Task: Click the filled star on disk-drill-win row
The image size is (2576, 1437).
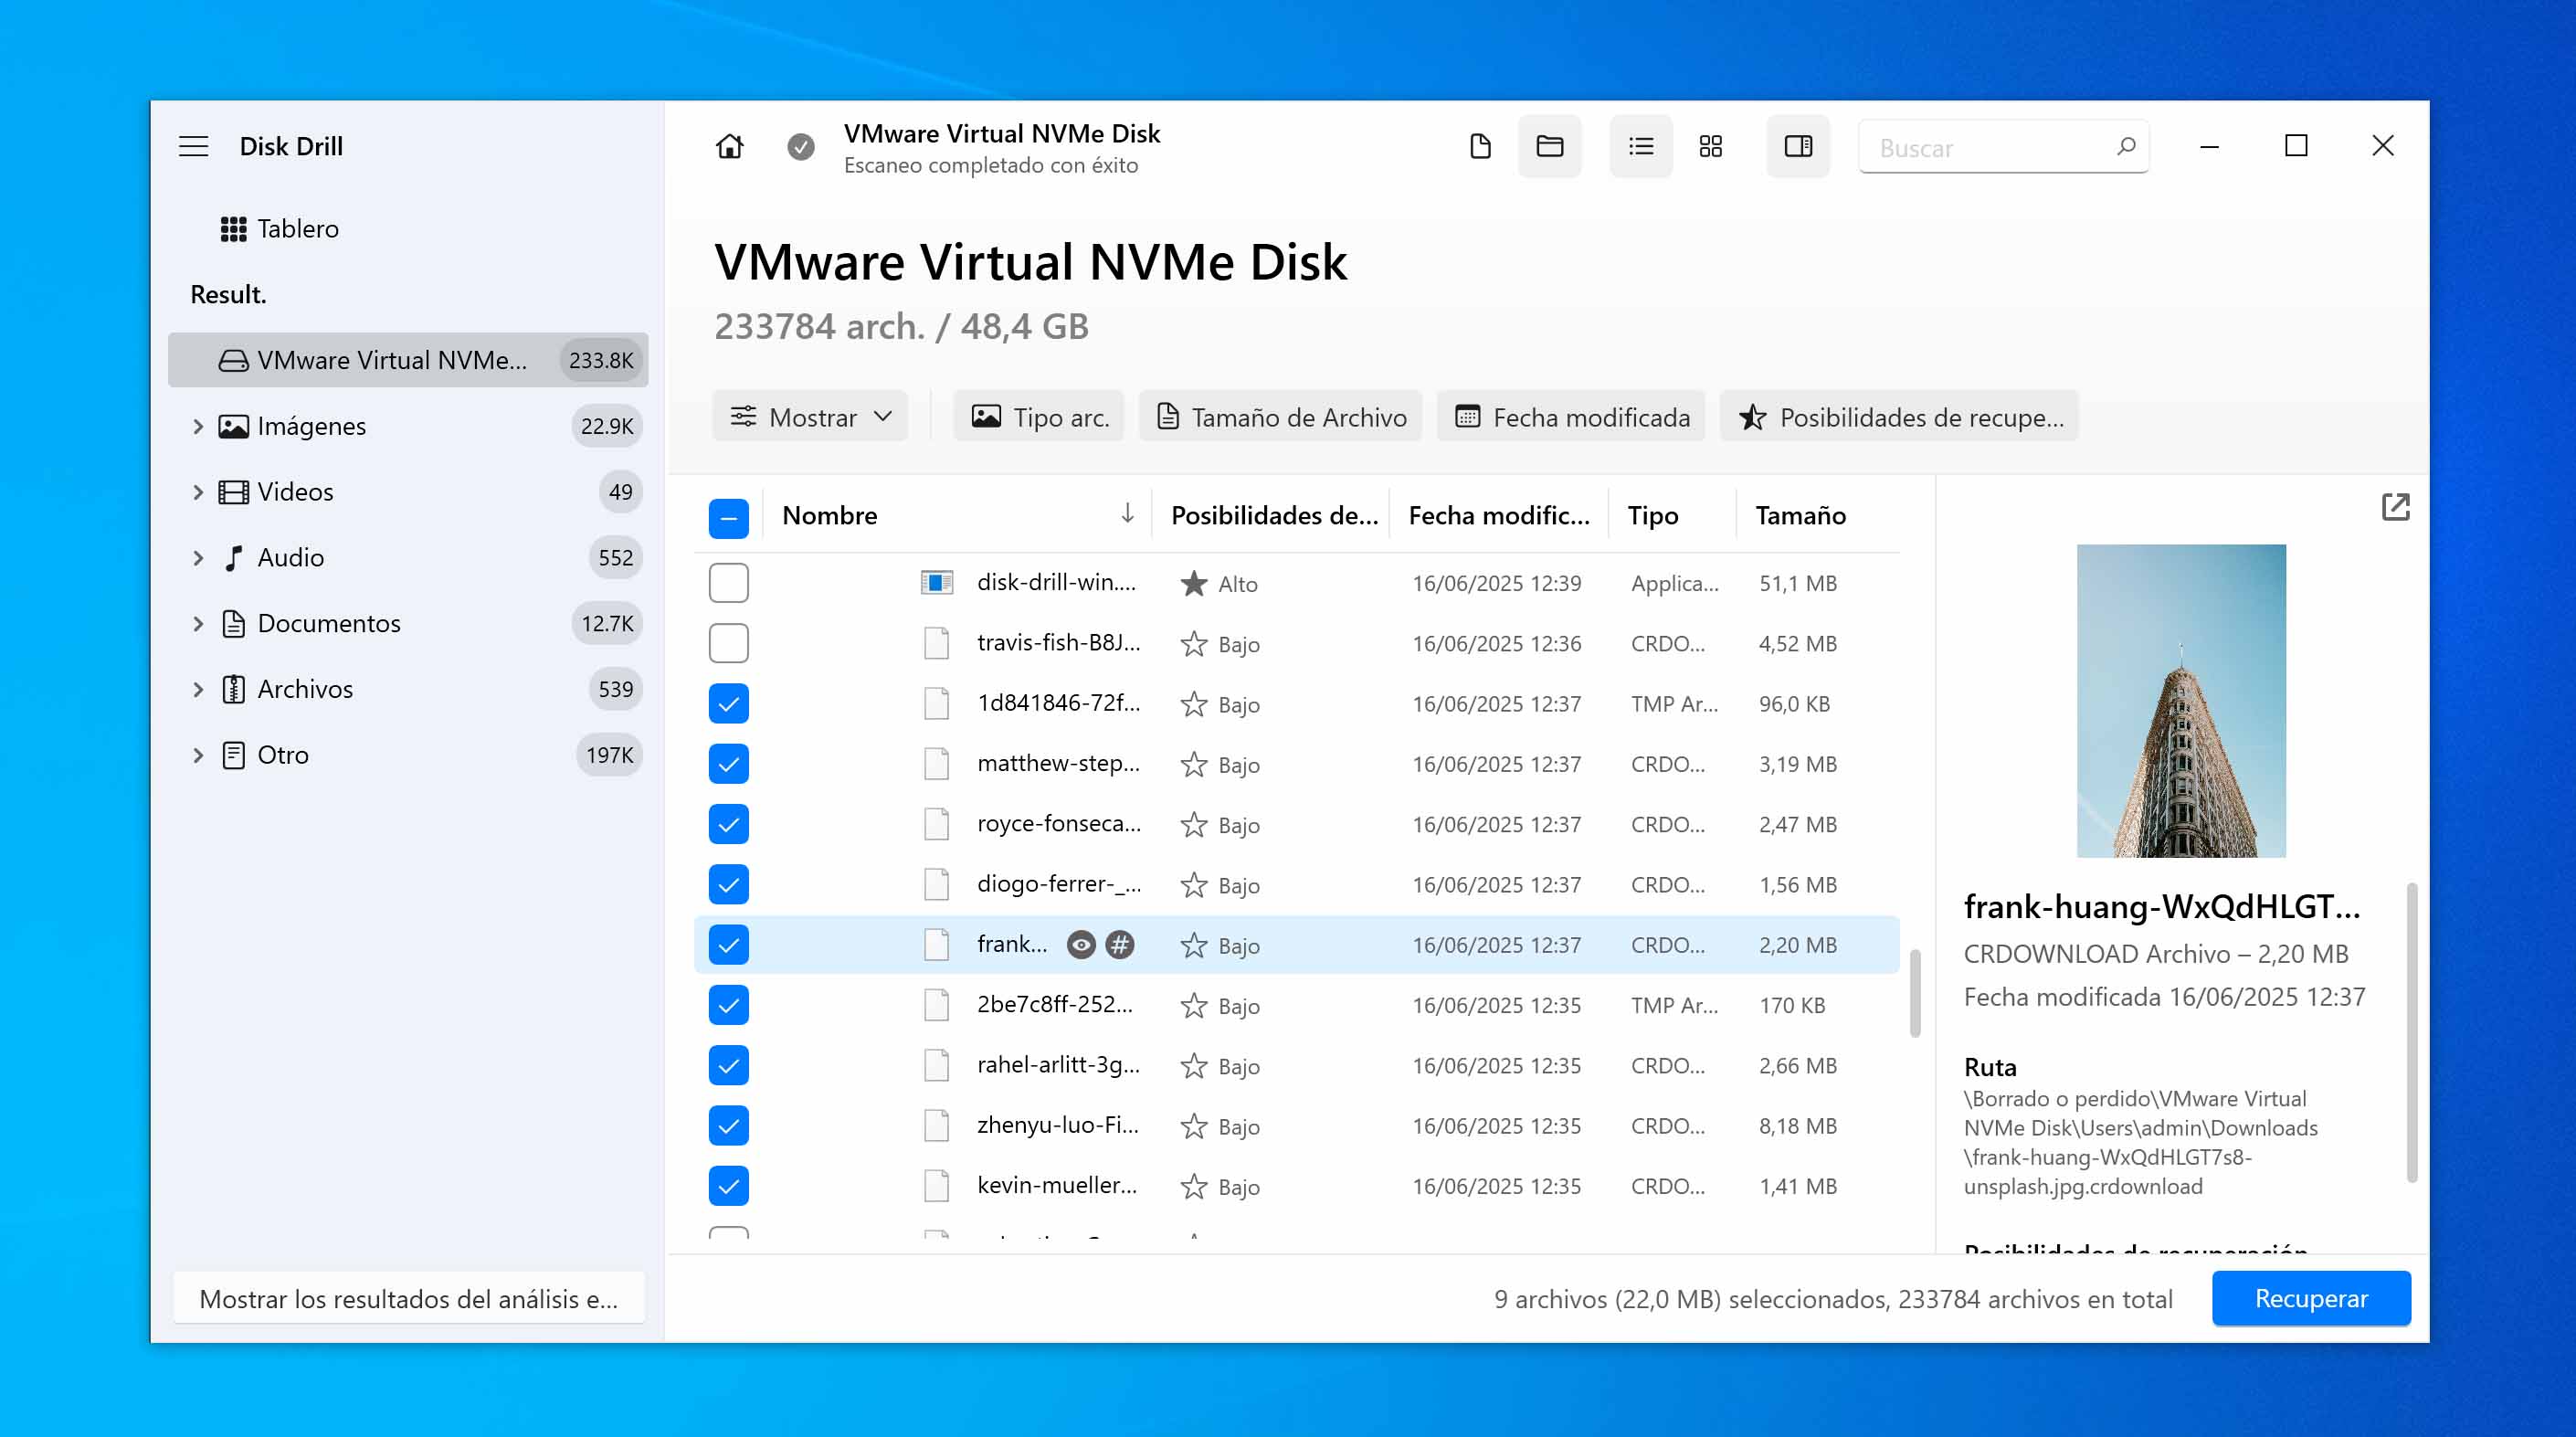Action: pyautogui.click(x=1193, y=583)
